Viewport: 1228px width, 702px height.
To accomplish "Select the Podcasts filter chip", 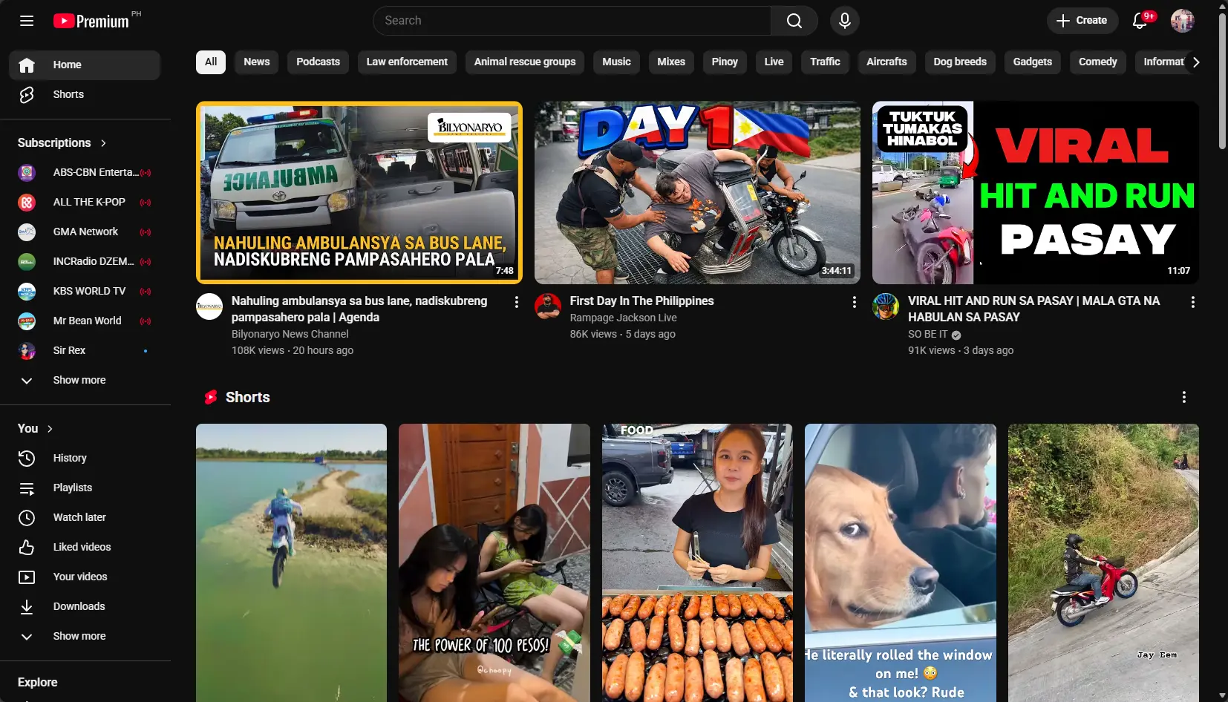I will pos(318,62).
